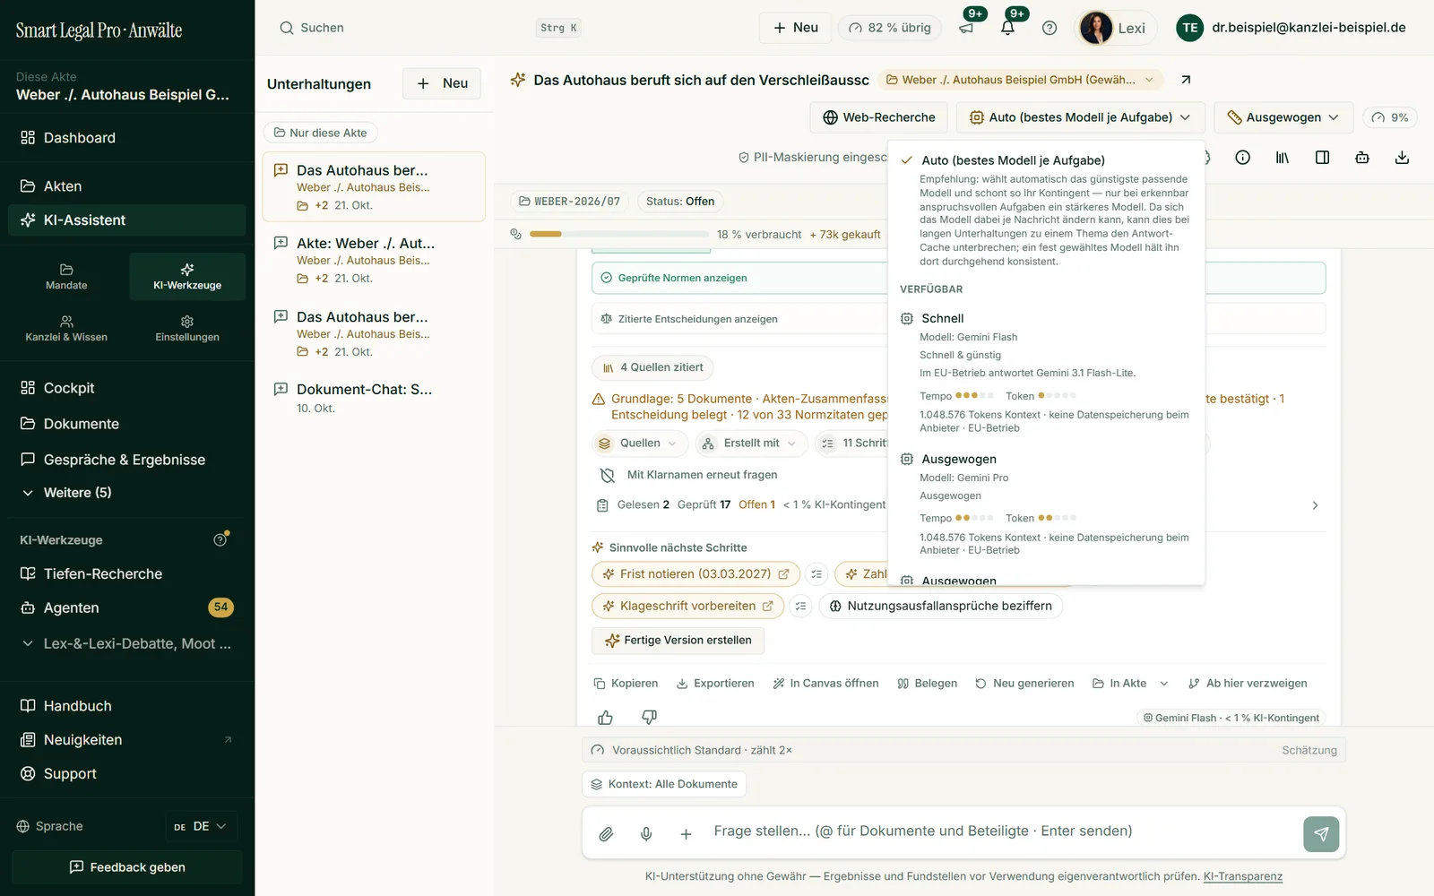
Task: Open Tiefen-Recherche in sidebar
Action: coord(126,574)
